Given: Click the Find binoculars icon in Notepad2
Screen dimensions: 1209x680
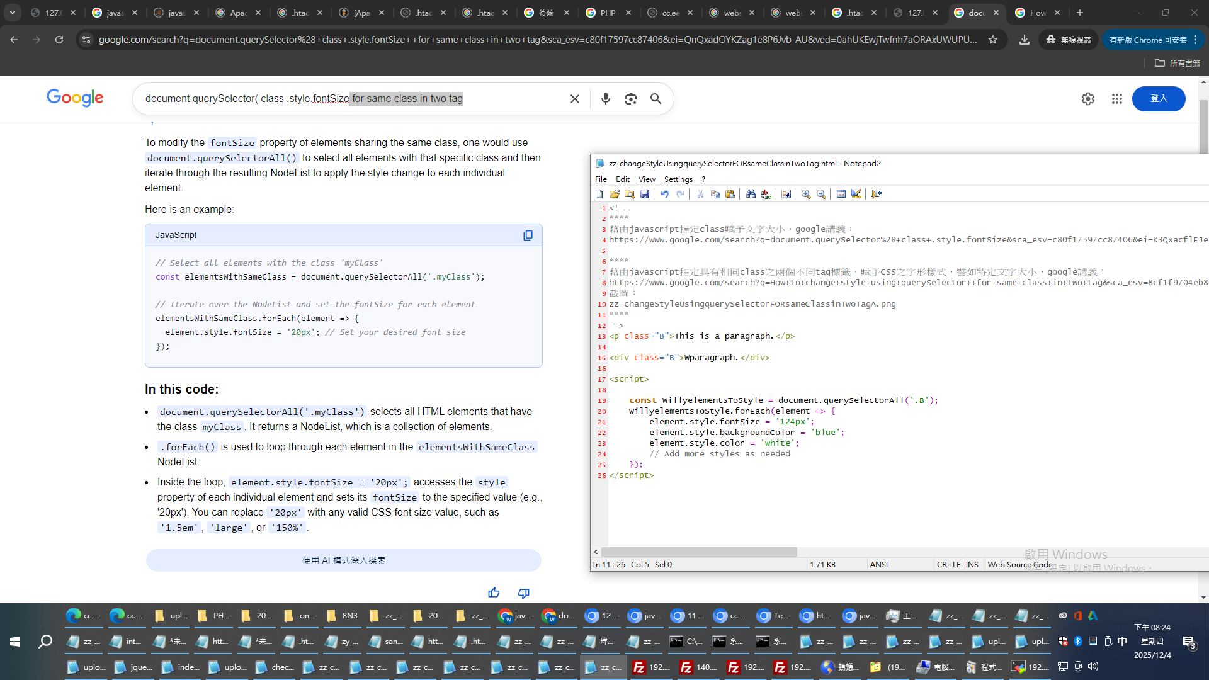Looking at the screenshot, I should (751, 194).
